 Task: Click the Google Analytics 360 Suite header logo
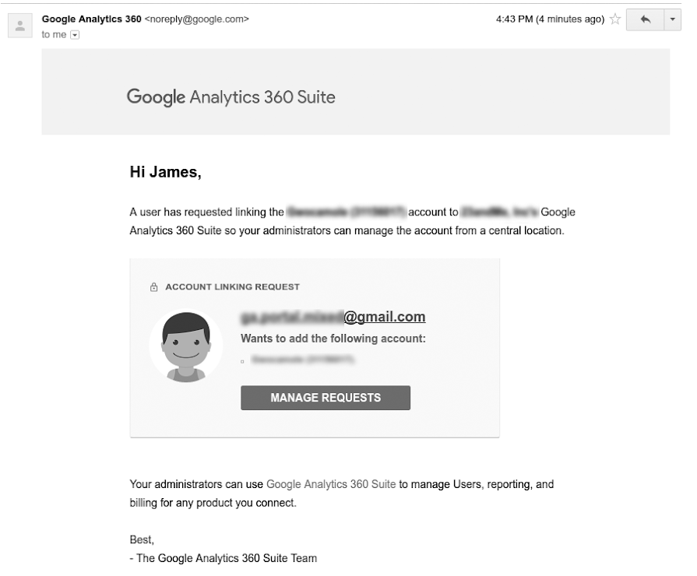click(x=231, y=97)
